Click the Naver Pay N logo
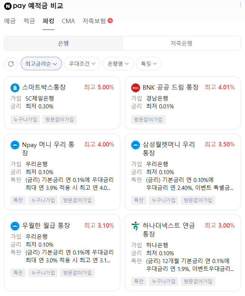This screenshot has height=296, width=245. (7, 6)
